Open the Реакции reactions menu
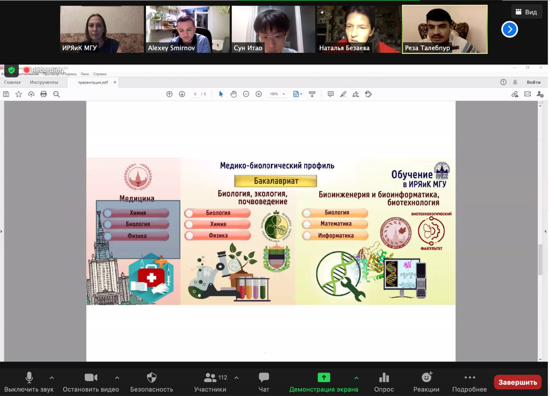 [x=426, y=382]
